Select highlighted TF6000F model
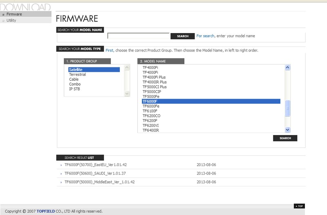327x215 pixels. (211, 101)
